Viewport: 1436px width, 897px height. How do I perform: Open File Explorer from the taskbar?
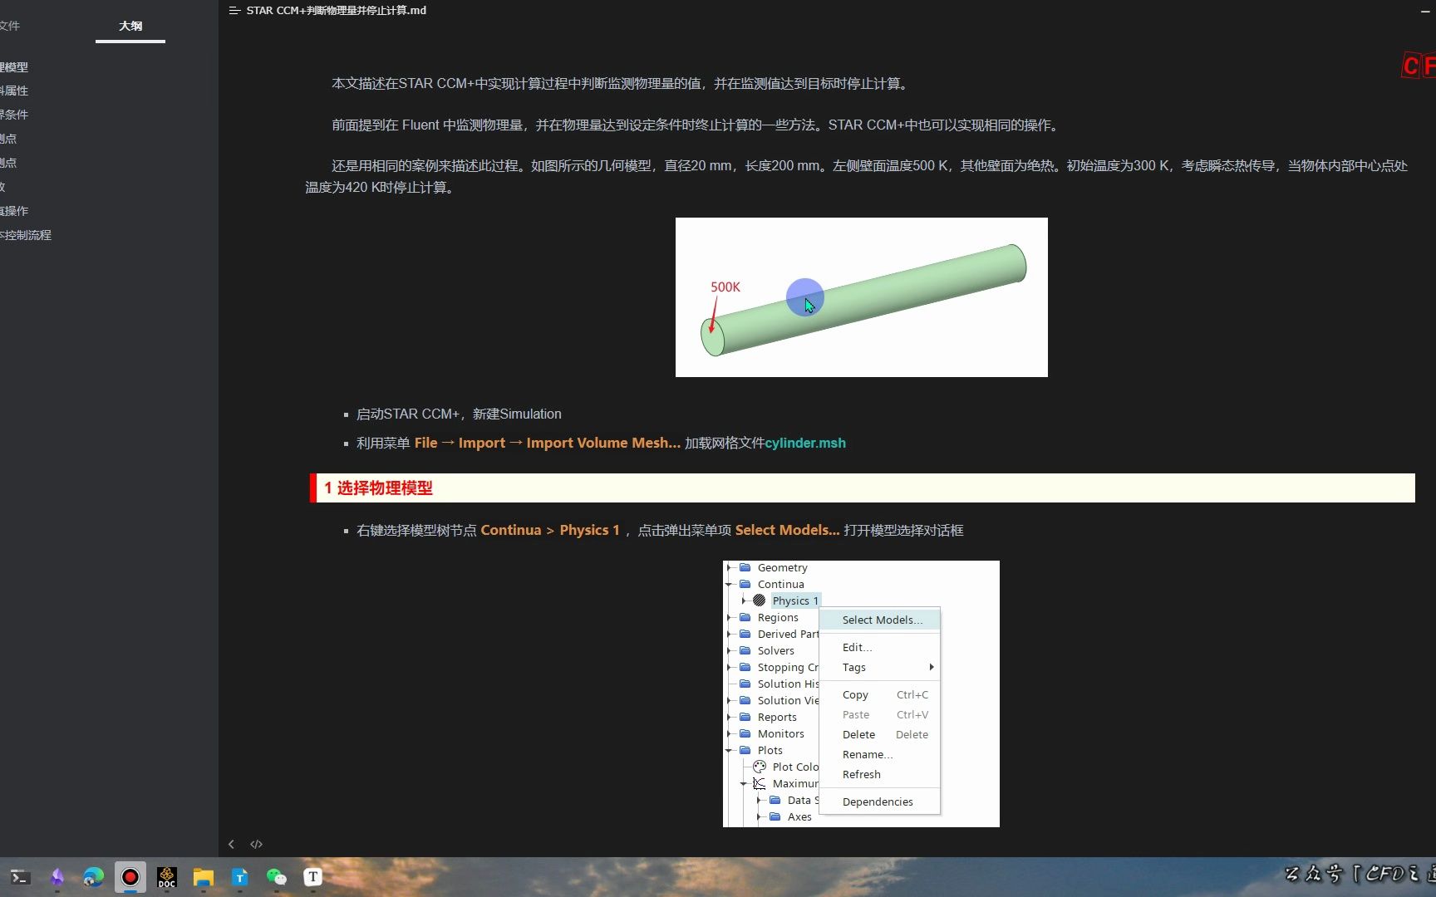[204, 877]
